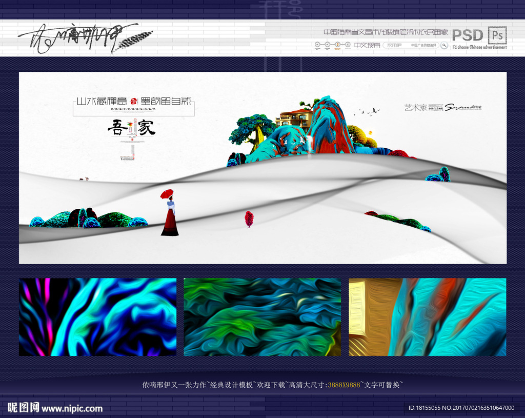
Task: Open the 中文搜索 options
Action: pos(368,45)
